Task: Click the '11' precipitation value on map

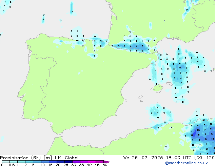Action: [211, 129]
